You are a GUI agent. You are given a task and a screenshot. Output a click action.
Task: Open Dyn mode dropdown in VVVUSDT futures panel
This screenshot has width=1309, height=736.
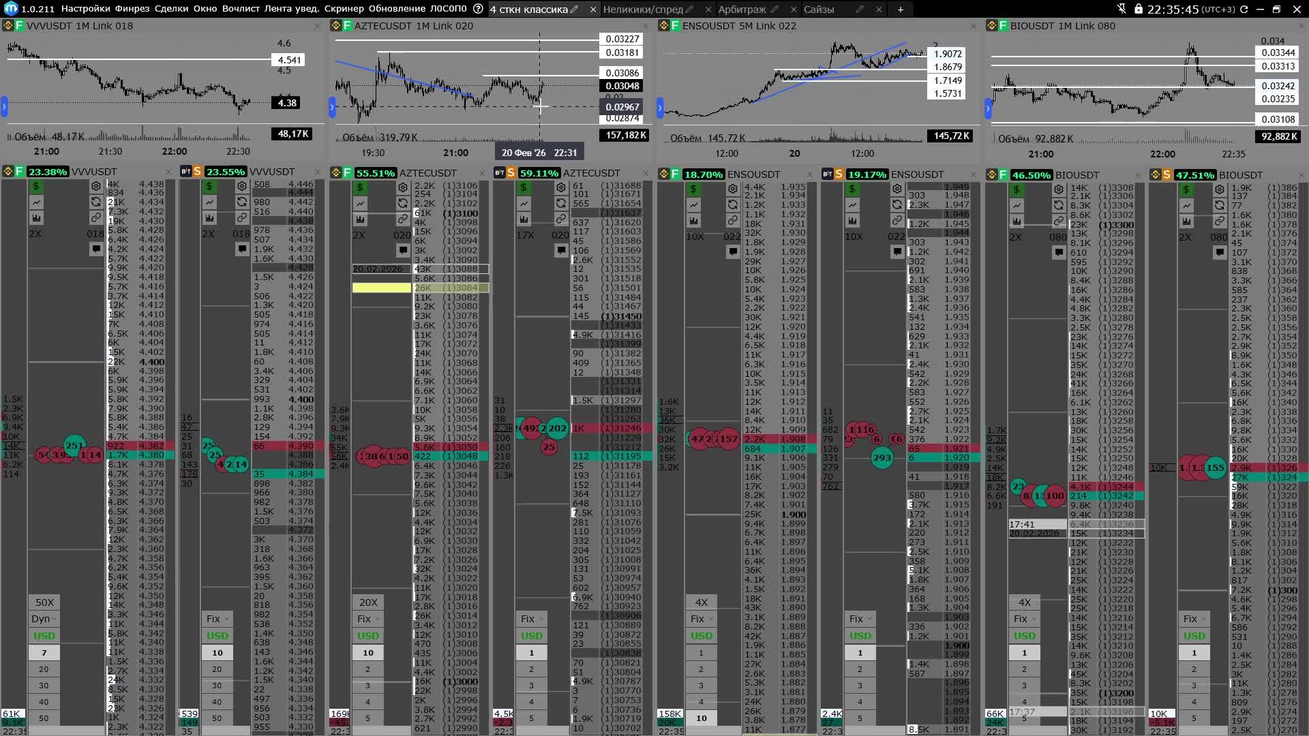tap(44, 619)
